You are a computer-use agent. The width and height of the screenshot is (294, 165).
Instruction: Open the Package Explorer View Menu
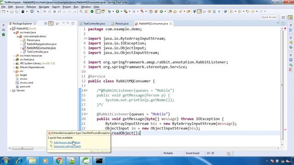point(63,23)
